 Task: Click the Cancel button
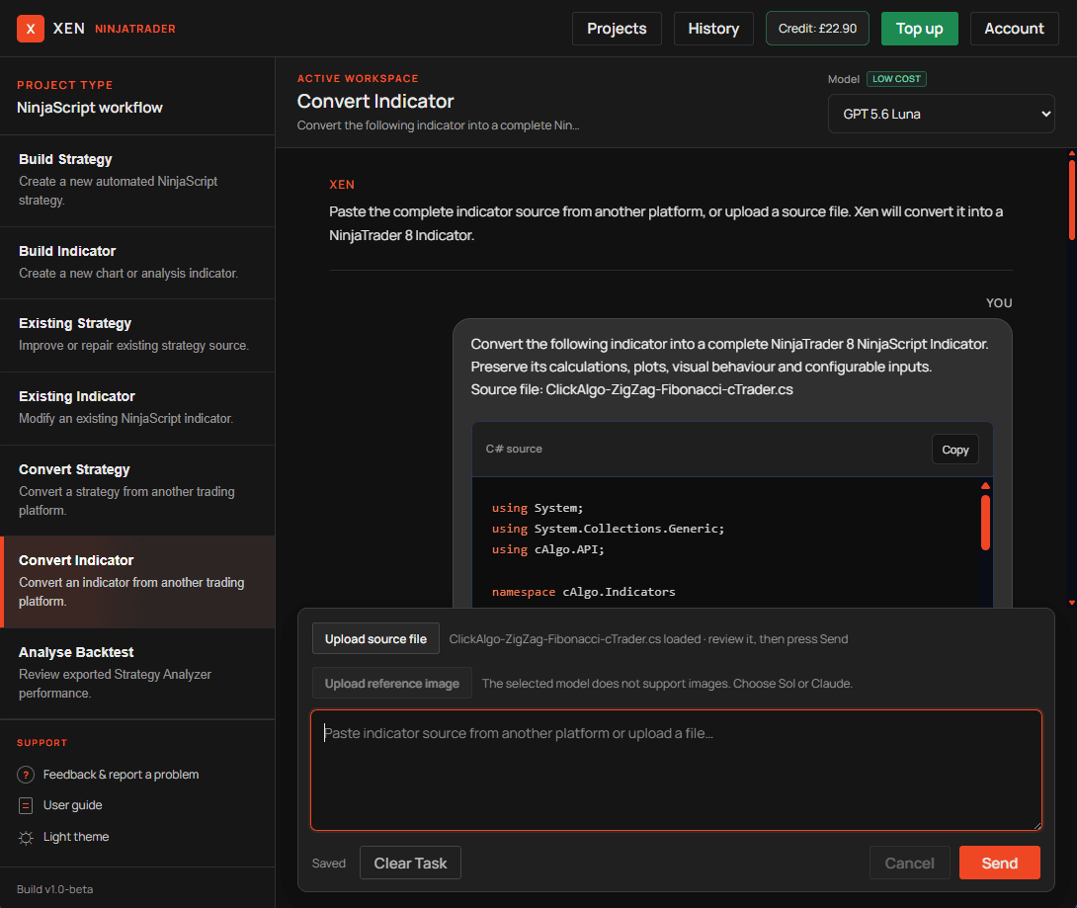[909, 864]
